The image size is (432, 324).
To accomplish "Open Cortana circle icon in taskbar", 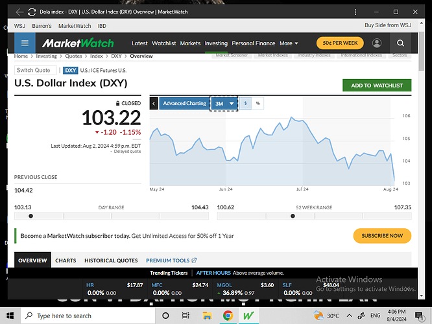I will pos(165,316).
